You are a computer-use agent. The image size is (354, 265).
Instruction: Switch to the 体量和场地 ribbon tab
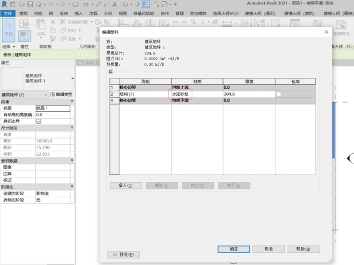tap(144, 13)
